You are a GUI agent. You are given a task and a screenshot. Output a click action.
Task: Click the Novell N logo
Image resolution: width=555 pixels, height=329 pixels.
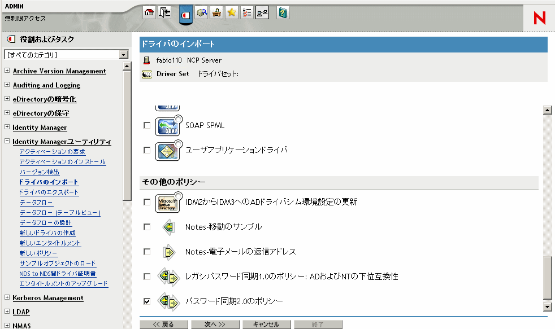click(x=539, y=17)
